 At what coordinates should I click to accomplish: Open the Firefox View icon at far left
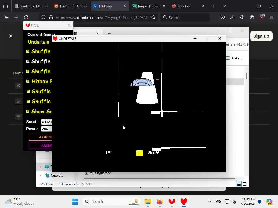point(5,6)
